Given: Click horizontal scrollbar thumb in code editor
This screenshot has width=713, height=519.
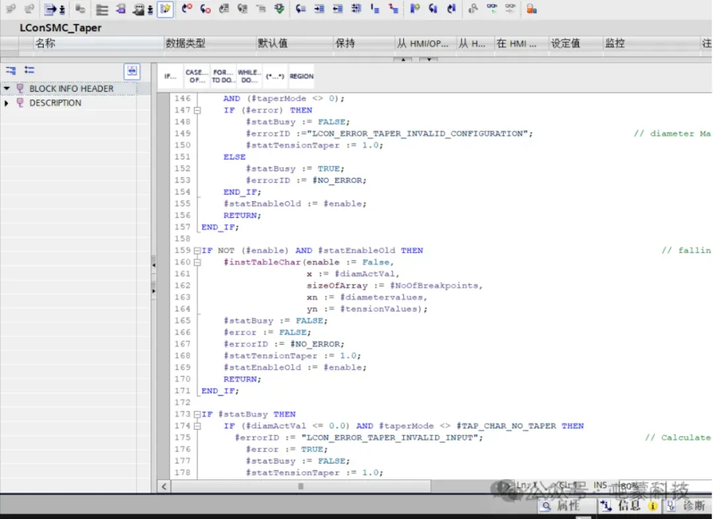Looking at the screenshot, I should pyautogui.click(x=300, y=486).
